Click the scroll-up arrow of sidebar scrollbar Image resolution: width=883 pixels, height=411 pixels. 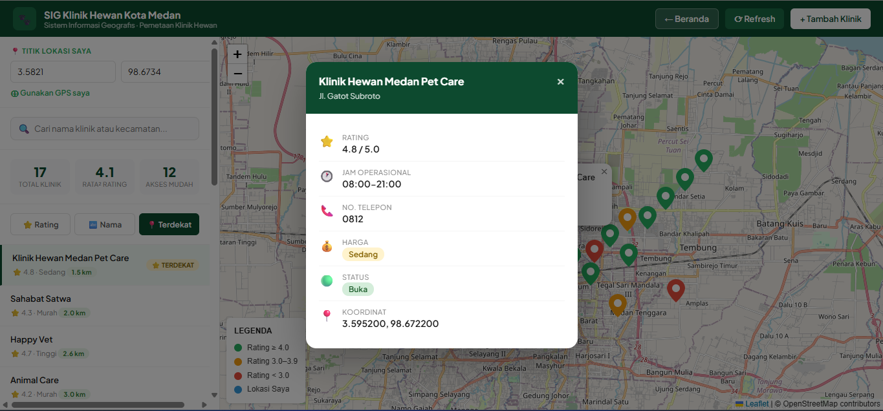214,42
